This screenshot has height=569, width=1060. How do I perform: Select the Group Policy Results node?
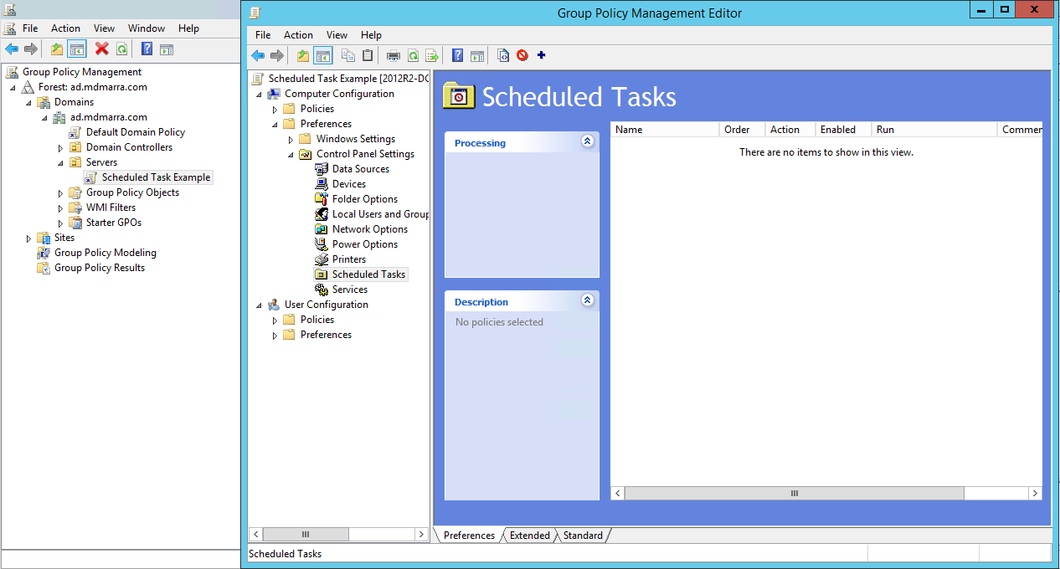click(100, 268)
